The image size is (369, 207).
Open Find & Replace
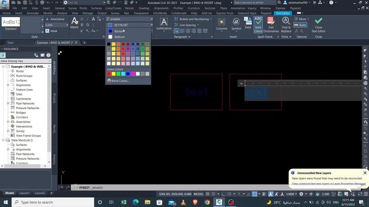(x=286, y=25)
